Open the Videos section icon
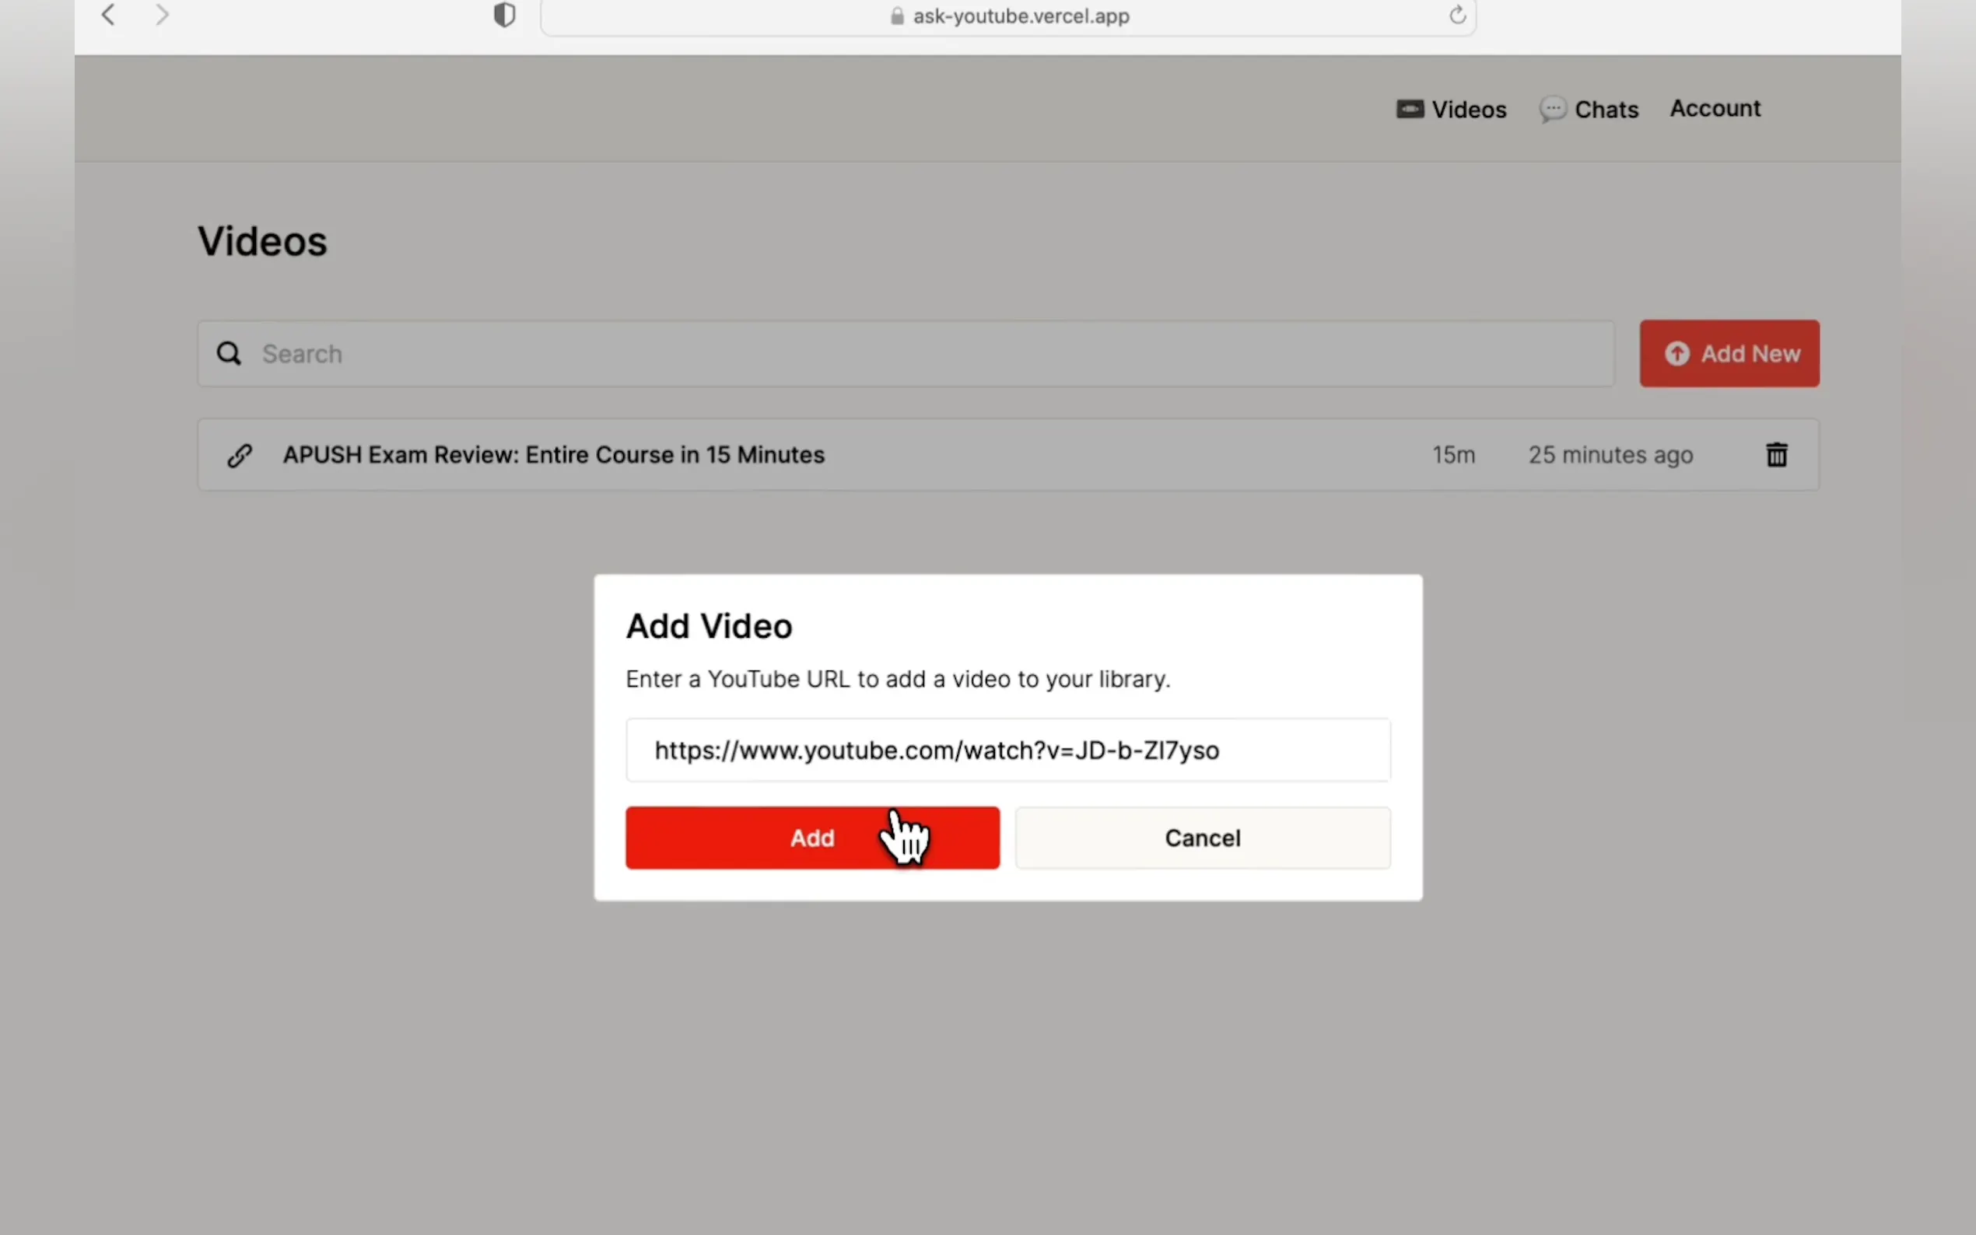 pos(1409,109)
